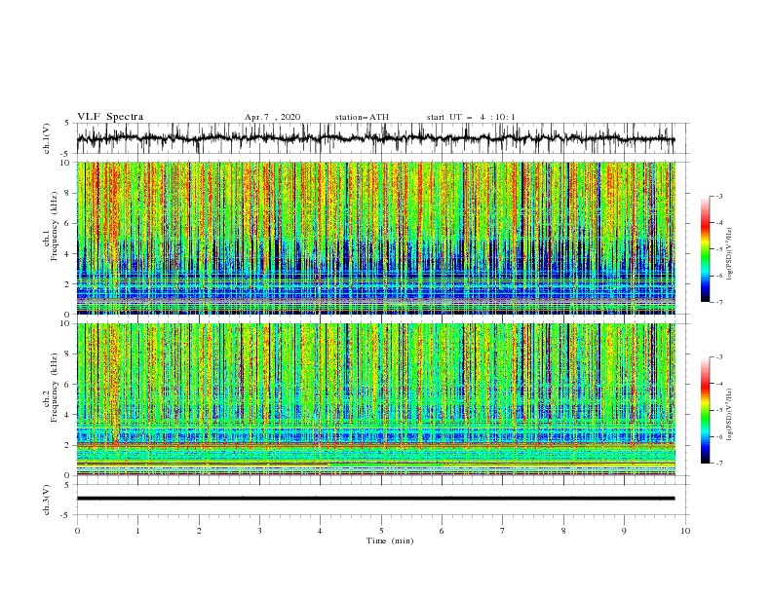Click the "8" frequency tick on ch.1 axis
Image resolution: width=772 pixels, height=596 pixels.
[x=69, y=193]
